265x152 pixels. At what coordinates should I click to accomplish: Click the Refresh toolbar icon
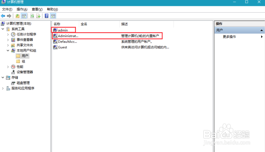(32, 16)
